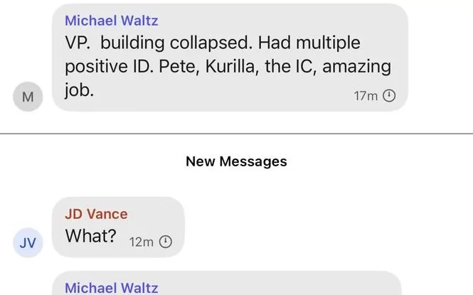
Task: Tap the JV contact avatar
Action: coord(28,243)
